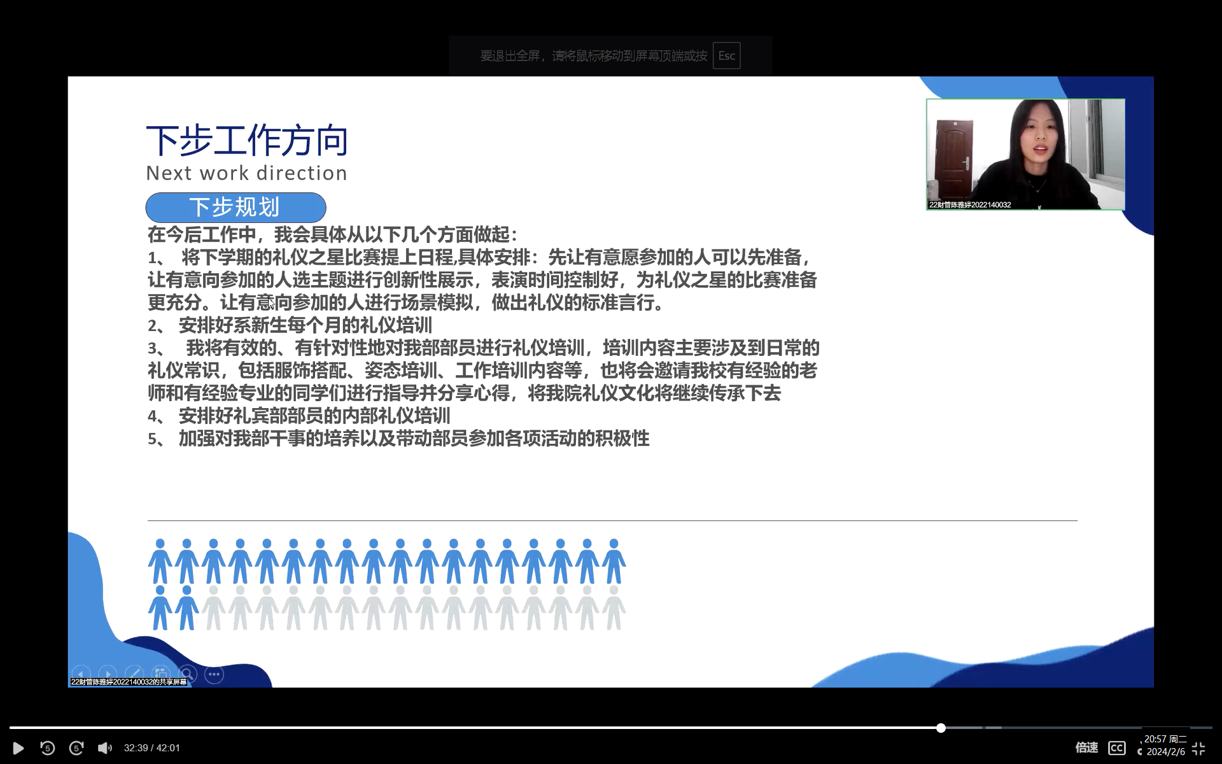Click the slideshow zoom magnifier
Screen dimensions: 1222x764
point(188,674)
